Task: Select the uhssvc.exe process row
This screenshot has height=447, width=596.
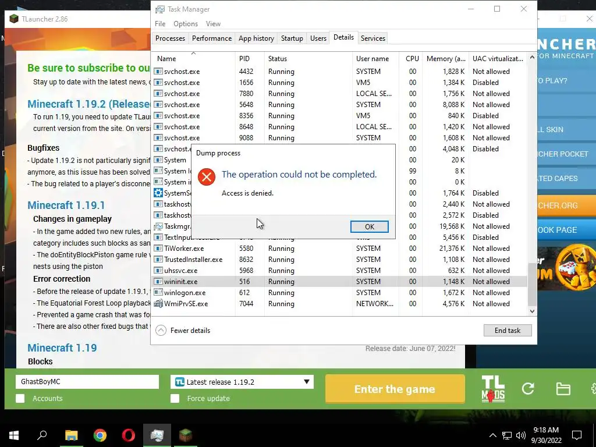Action: (x=340, y=271)
